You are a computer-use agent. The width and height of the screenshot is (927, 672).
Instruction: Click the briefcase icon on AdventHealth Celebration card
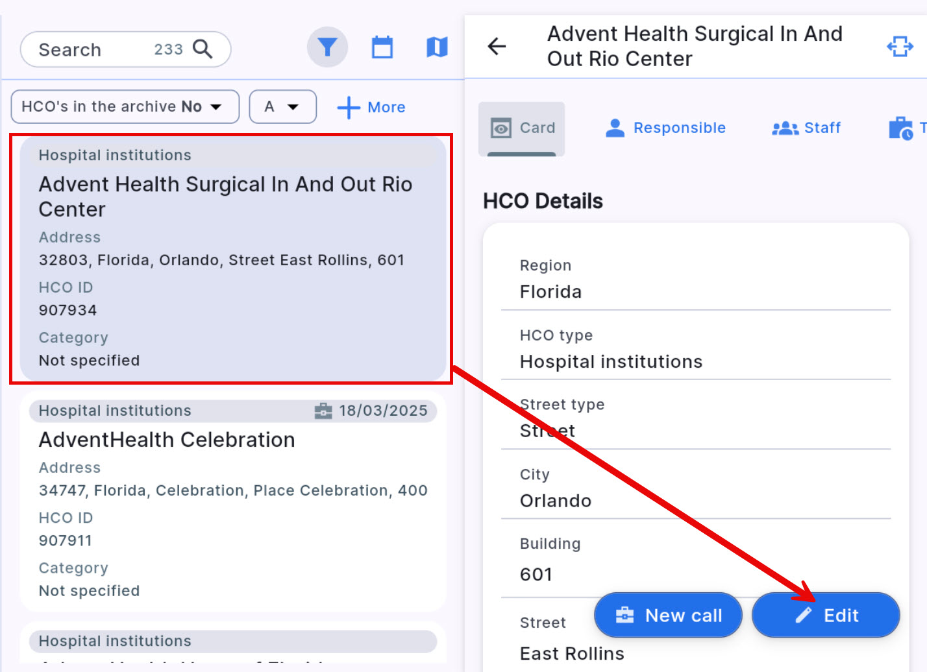tap(323, 411)
